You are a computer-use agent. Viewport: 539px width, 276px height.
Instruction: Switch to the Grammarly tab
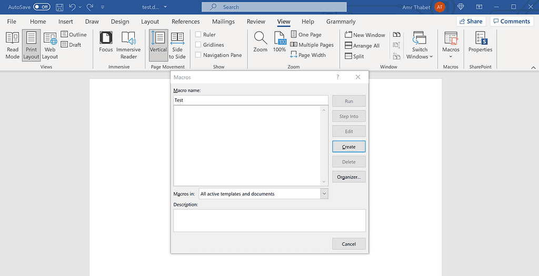pyautogui.click(x=341, y=21)
